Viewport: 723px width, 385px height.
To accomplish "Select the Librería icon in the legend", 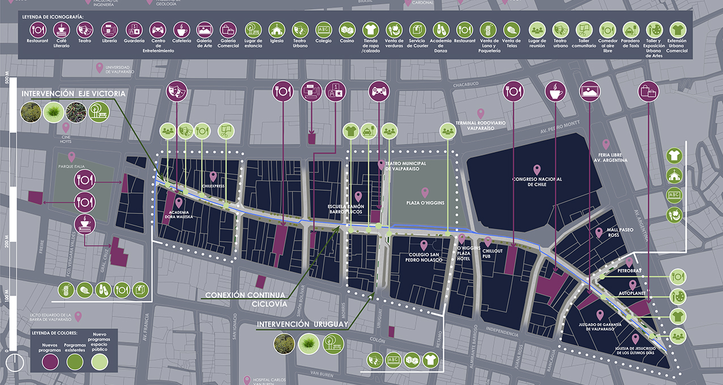I will (x=109, y=30).
